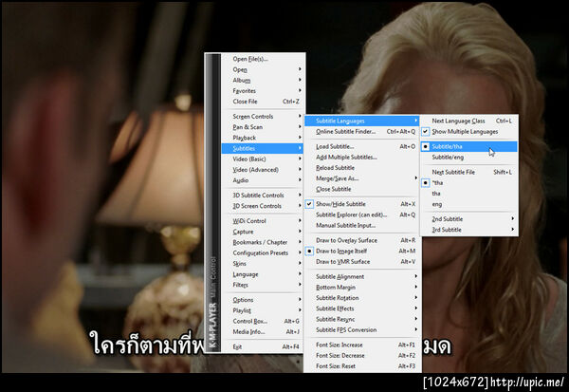Open the Filters submenu
Screen dimensions: 569x392
tap(262, 285)
